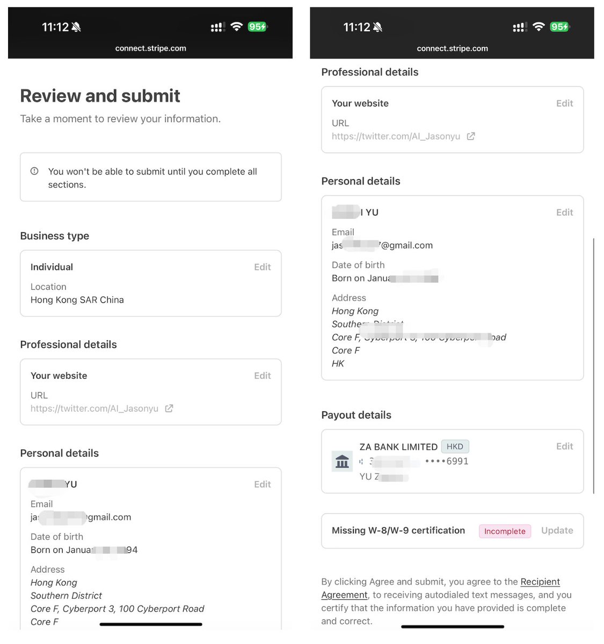Viewport: 604px width, 644px height.
Task: Click the Incomplete status badge
Action: pos(505,531)
